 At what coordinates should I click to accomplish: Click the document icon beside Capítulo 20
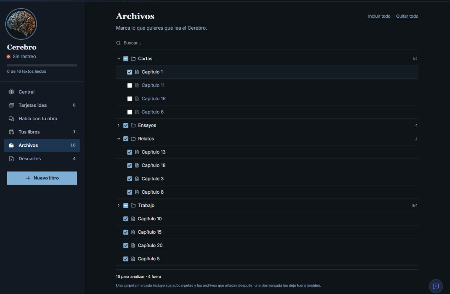tap(133, 246)
